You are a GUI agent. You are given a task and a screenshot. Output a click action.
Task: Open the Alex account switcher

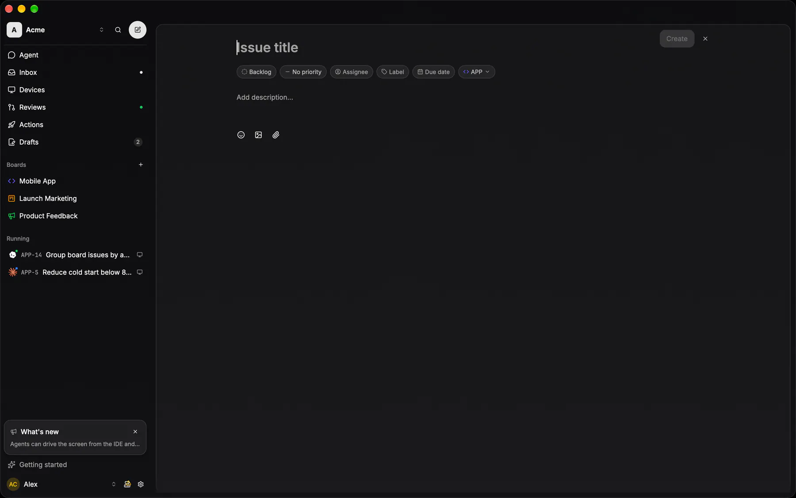pos(62,484)
